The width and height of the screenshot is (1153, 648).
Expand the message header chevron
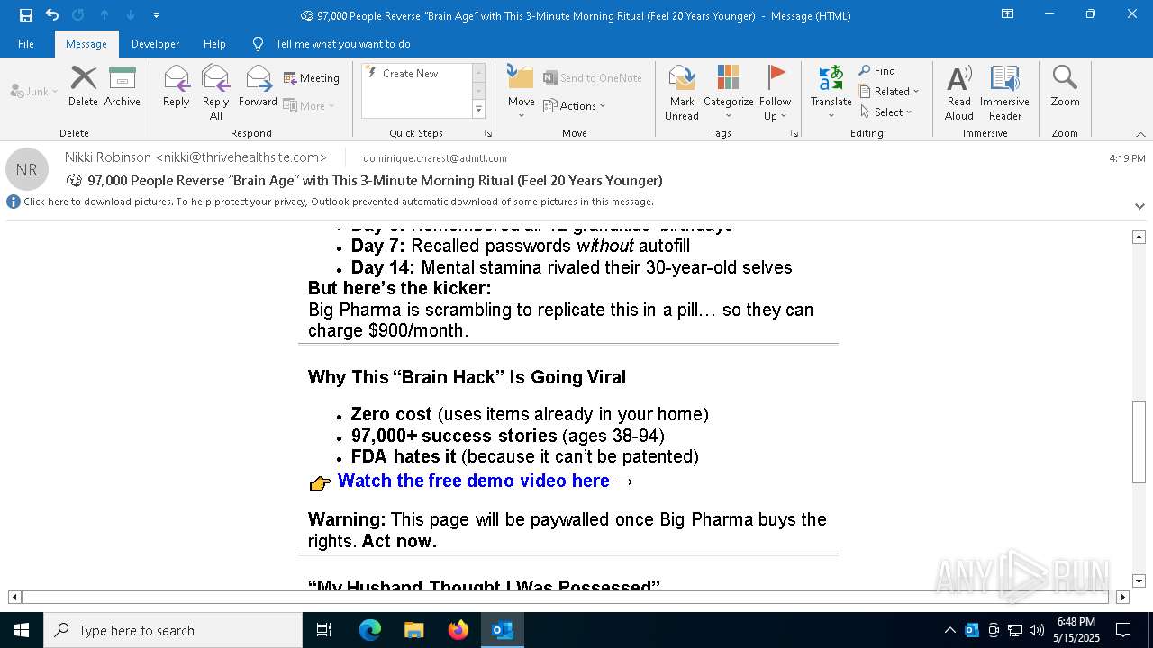point(1139,206)
